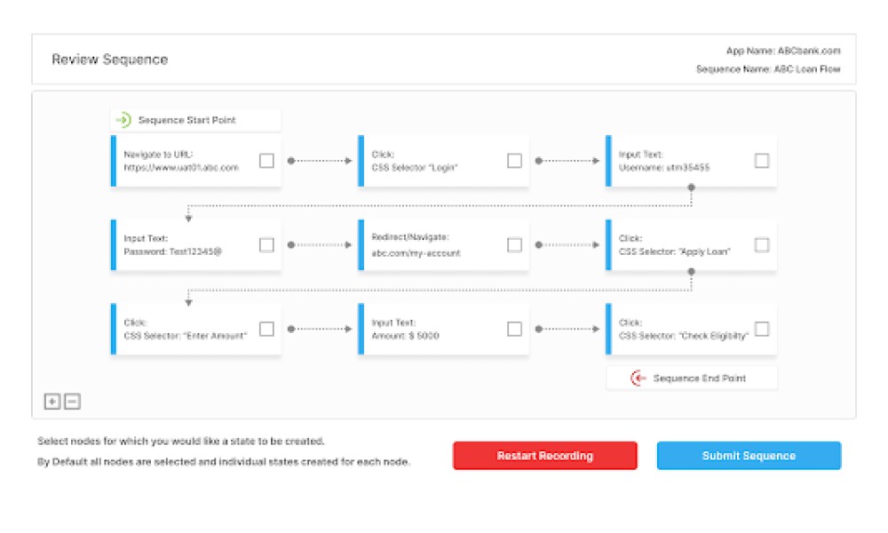The image size is (888, 533).
Task: Click the Review Sequence heading
Action: [x=110, y=60]
